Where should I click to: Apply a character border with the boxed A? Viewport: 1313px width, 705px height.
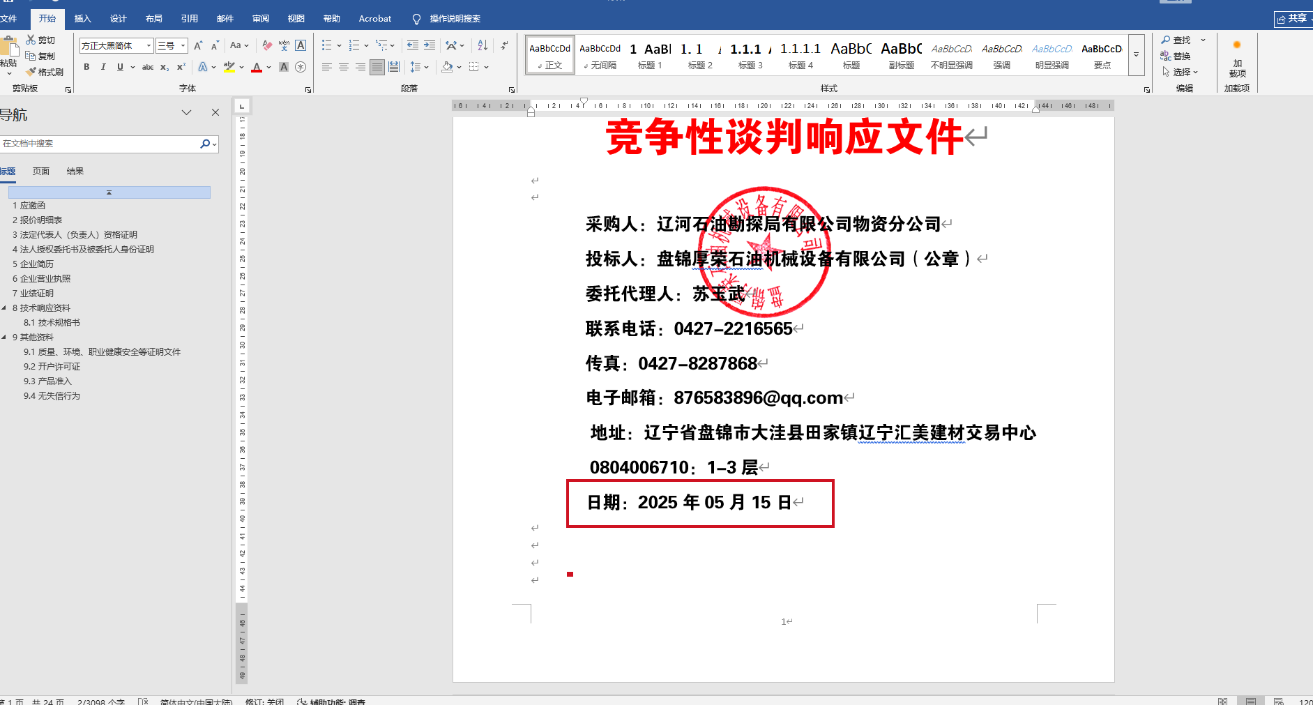pyautogui.click(x=301, y=46)
